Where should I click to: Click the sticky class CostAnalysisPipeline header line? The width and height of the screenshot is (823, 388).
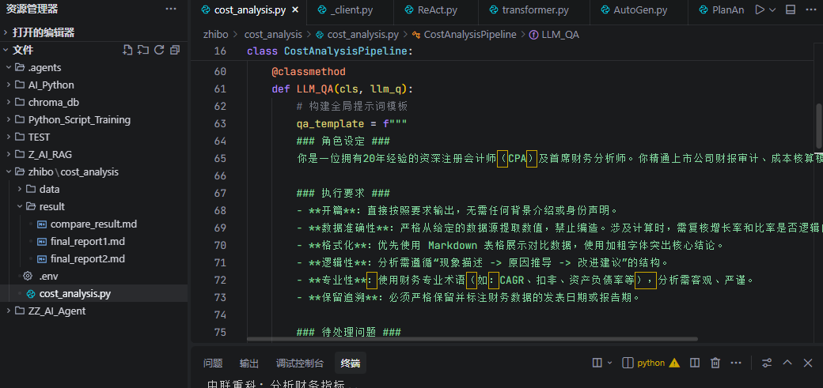click(331, 51)
